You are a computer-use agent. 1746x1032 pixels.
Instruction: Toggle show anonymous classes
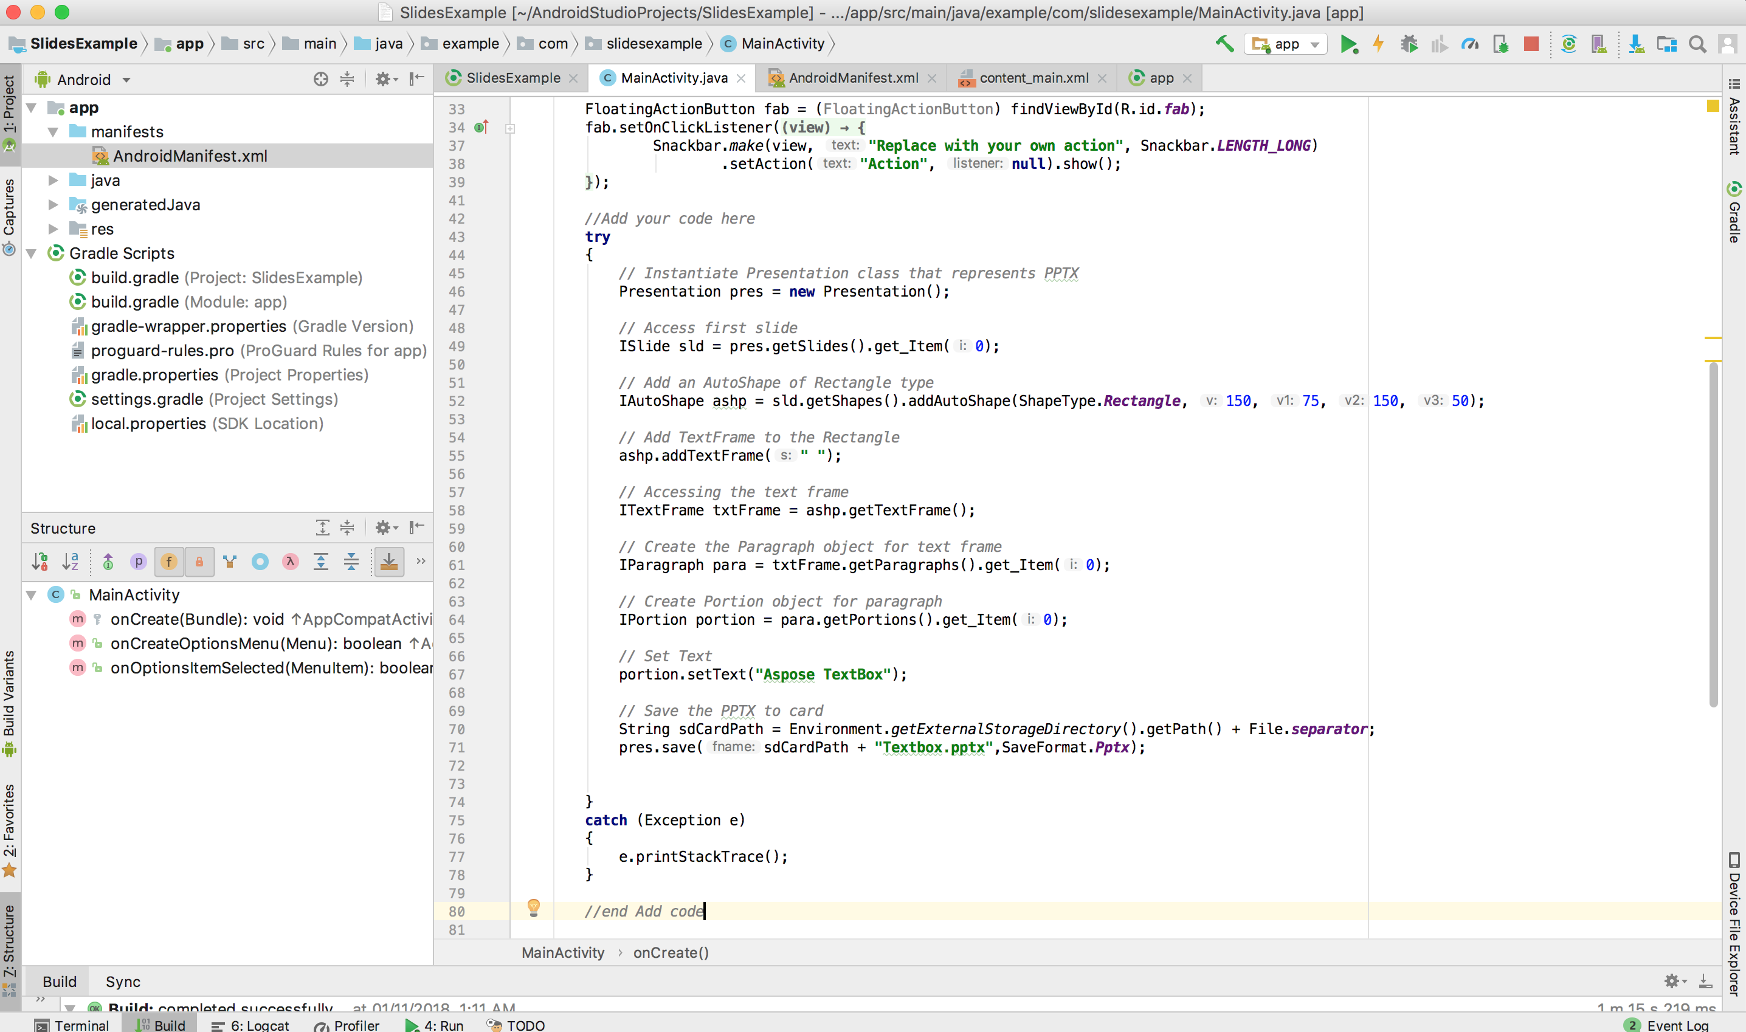coord(260,562)
